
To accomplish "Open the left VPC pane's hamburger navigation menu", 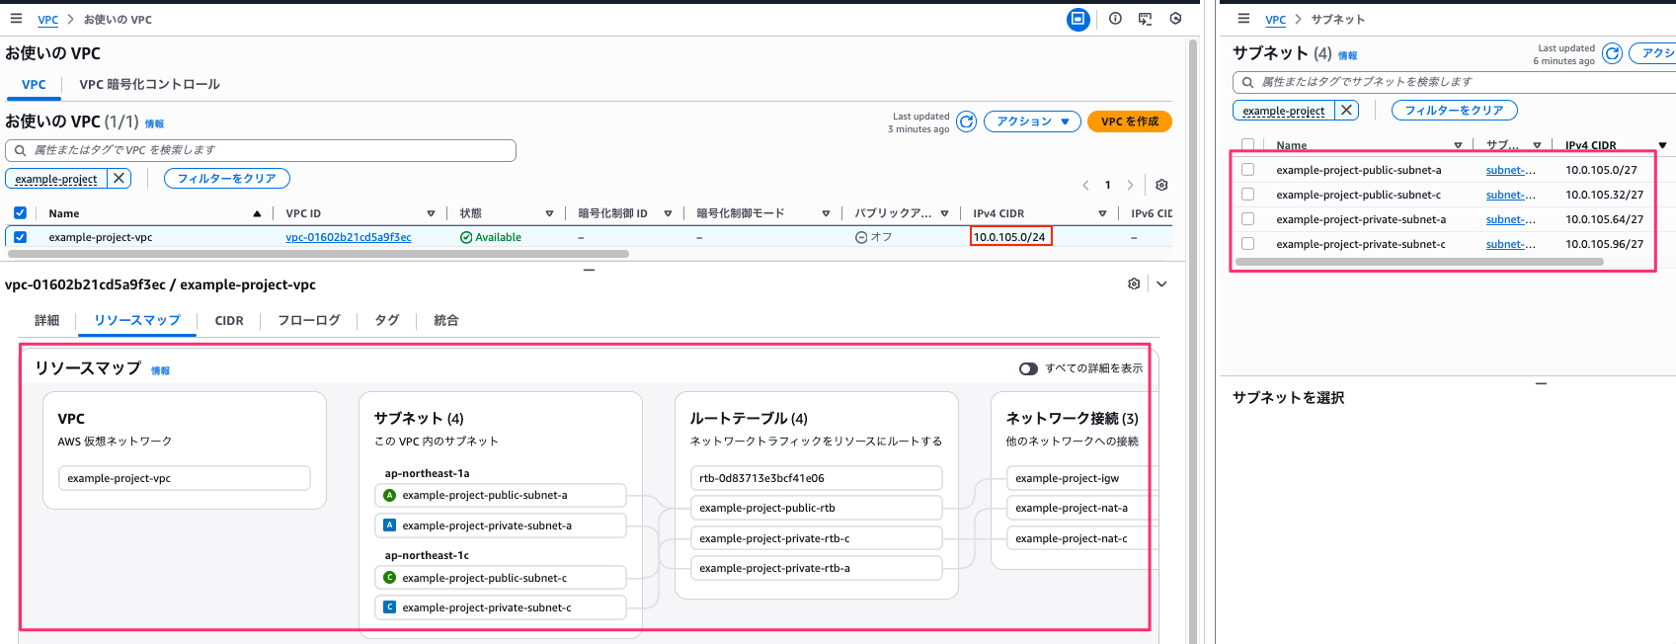I will tap(16, 19).
